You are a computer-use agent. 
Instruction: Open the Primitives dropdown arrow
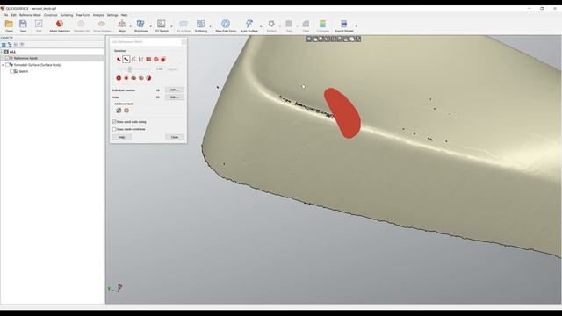click(x=150, y=26)
